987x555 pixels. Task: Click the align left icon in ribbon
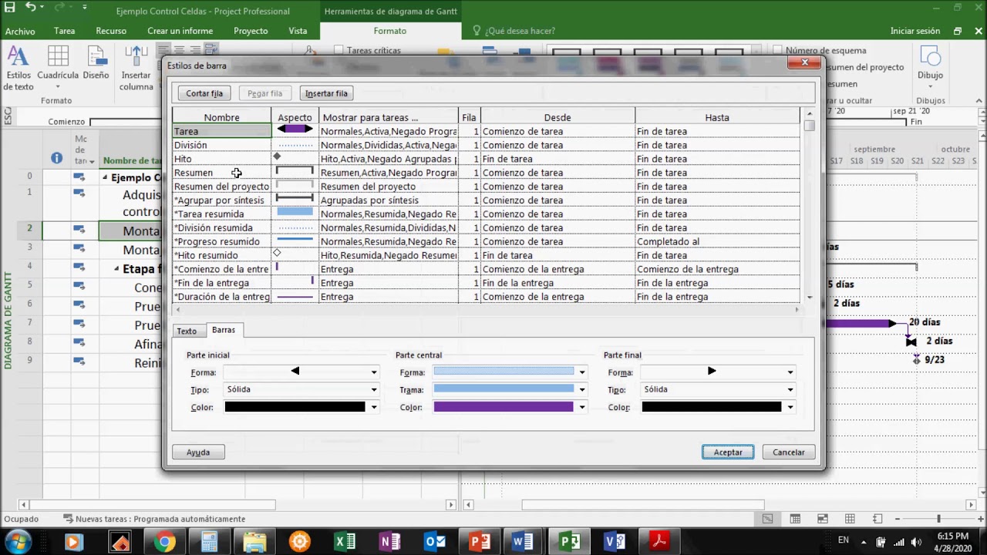click(x=163, y=50)
